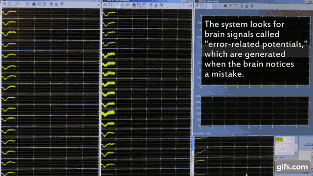Screen dimensions: 313x176
Task: Click the binoculars icon in the middle signal window toolbar
Action: click(134, 4)
